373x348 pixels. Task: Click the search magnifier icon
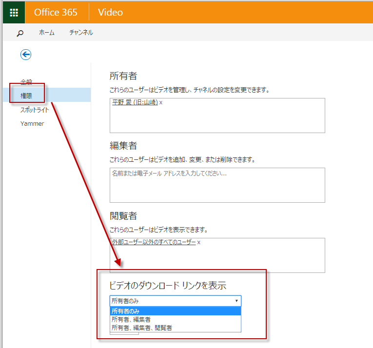20,33
